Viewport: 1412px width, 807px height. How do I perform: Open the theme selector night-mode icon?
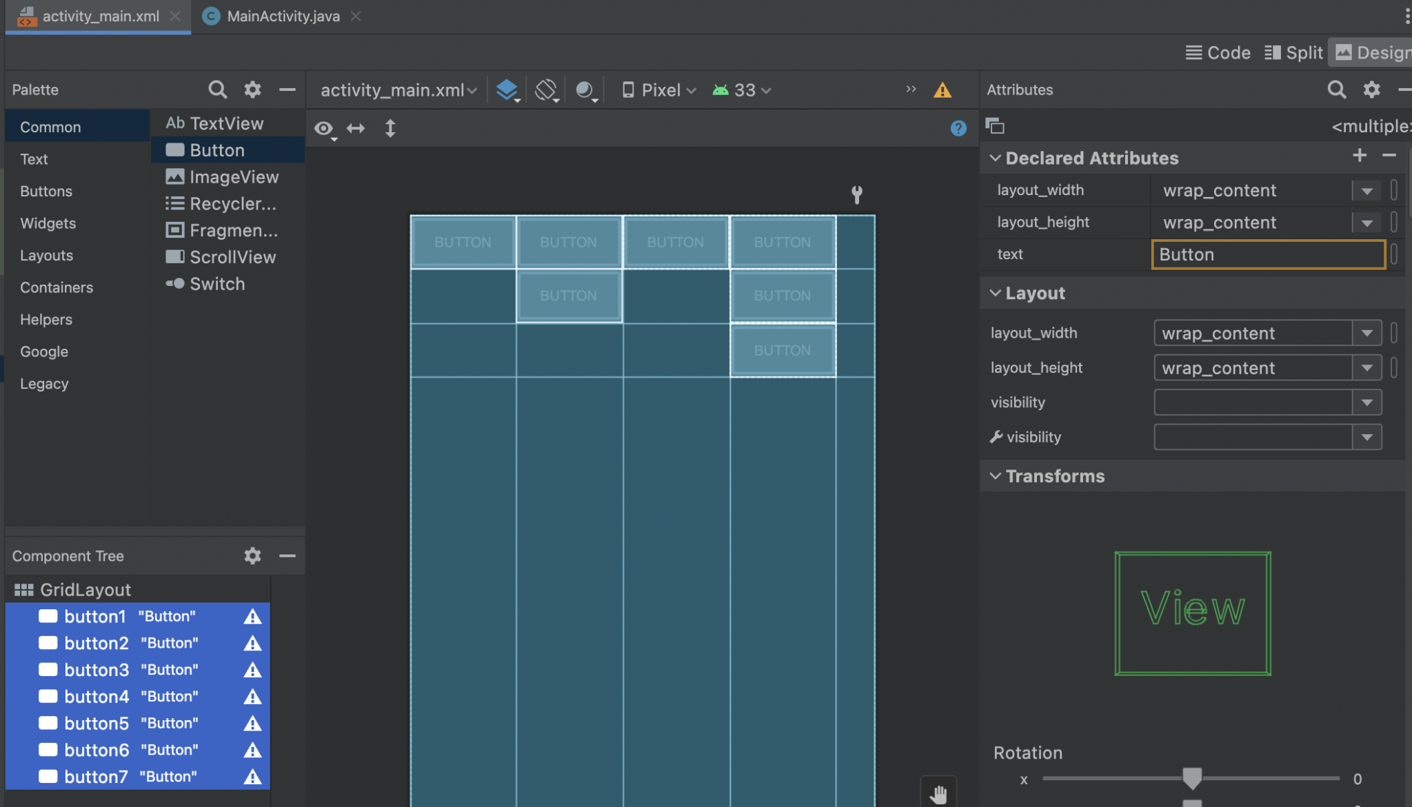(x=585, y=90)
